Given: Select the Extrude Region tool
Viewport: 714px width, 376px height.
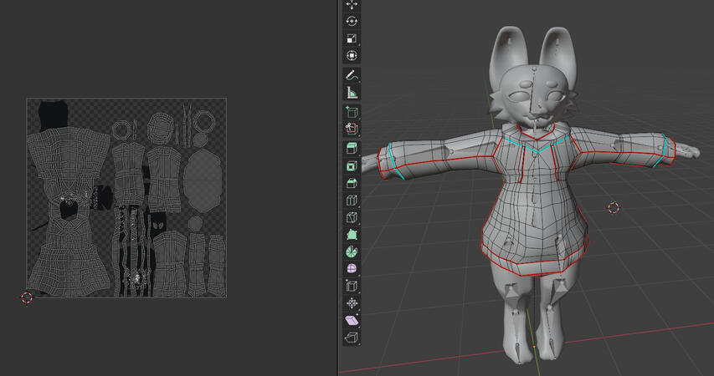Looking at the screenshot, I should (352, 148).
